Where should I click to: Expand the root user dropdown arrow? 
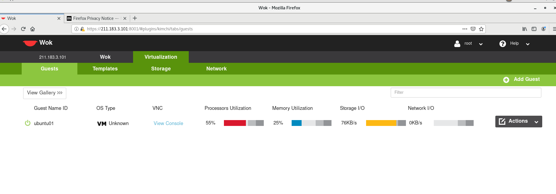coord(481,44)
